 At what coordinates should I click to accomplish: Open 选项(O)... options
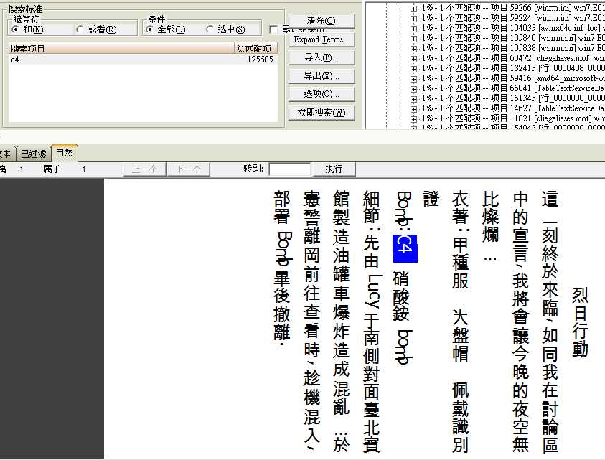(x=321, y=94)
